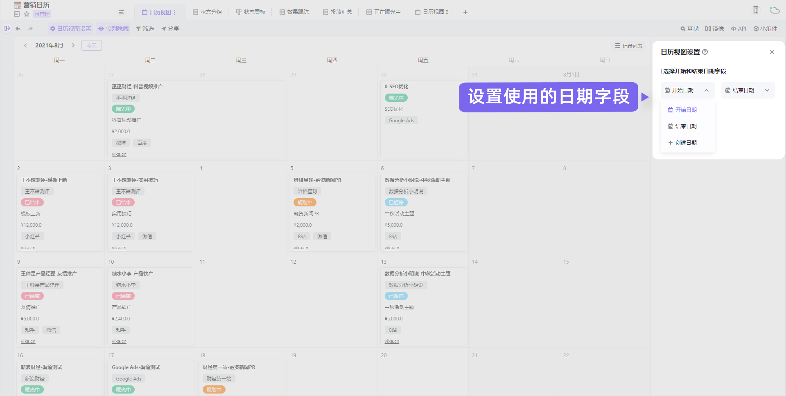Open the vika.cn link on August 2

click(x=28, y=248)
